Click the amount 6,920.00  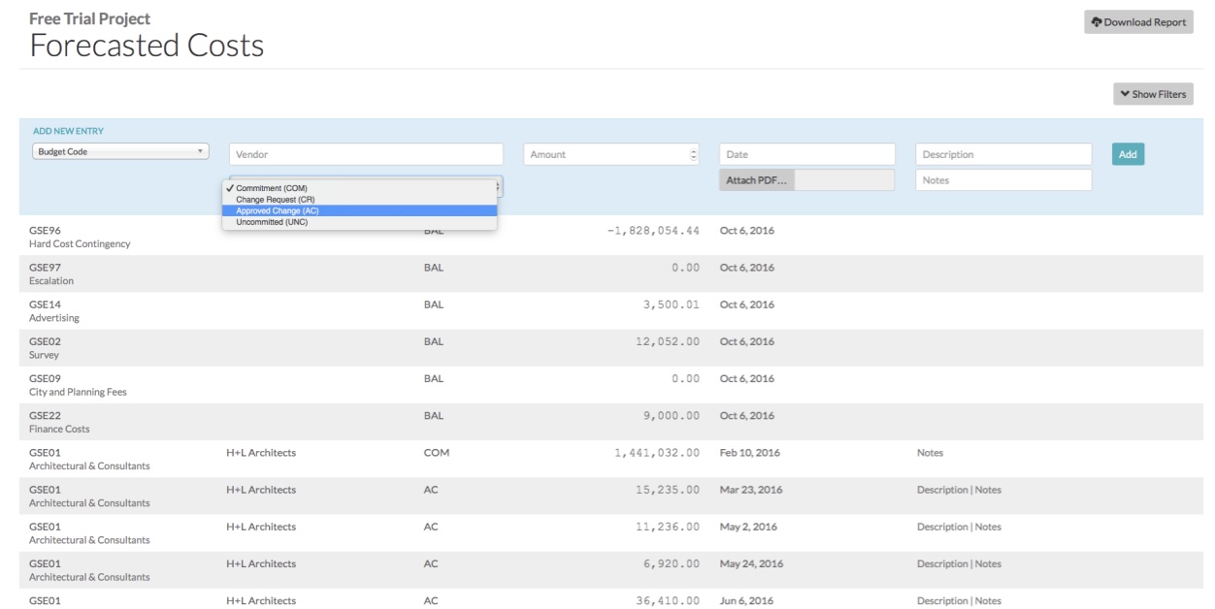672,563
